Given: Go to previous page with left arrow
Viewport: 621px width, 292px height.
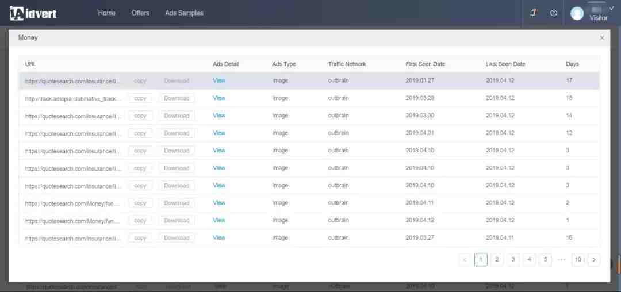Looking at the screenshot, I should click(x=465, y=260).
